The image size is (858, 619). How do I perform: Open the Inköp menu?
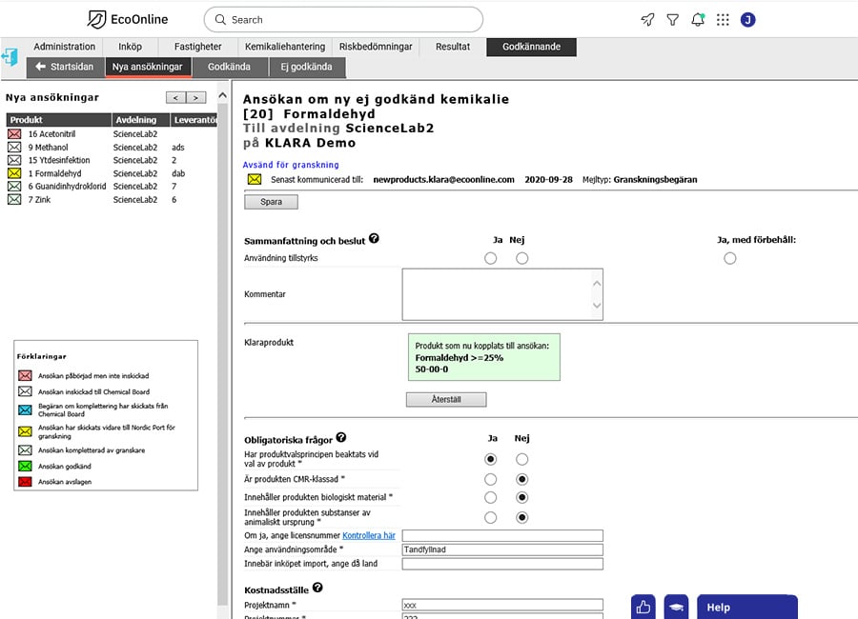click(x=131, y=47)
